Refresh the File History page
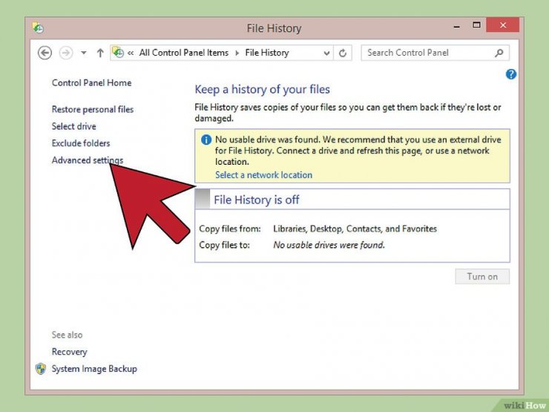Image resolution: width=549 pixels, height=412 pixels. (343, 53)
